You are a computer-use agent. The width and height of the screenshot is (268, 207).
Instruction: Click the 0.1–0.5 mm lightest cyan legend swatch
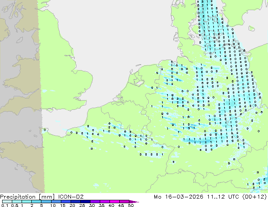pos(7,202)
